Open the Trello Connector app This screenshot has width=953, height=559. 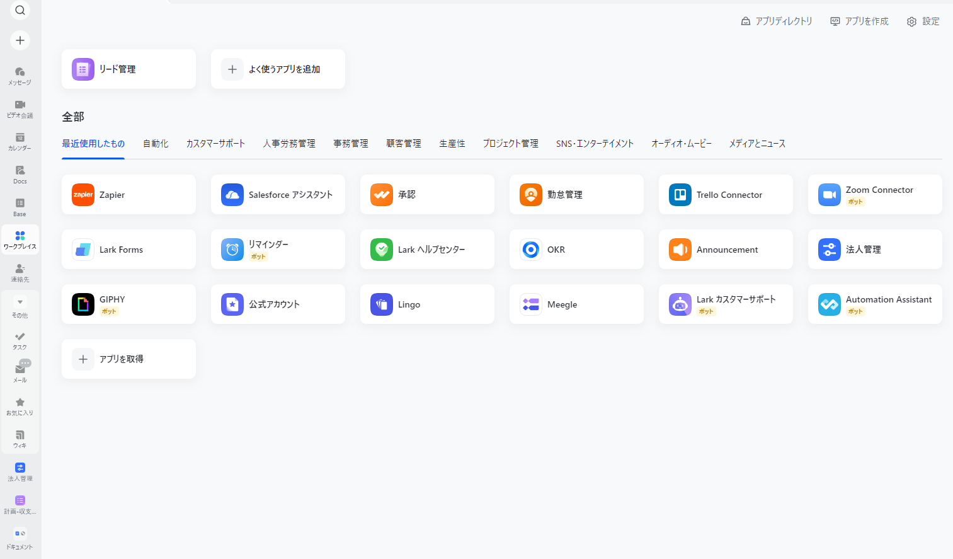click(x=726, y=195)
